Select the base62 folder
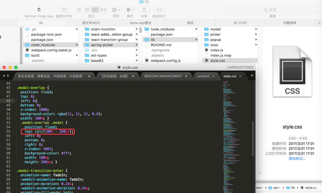Image resolution: width=322 pixels, height=193 pixels. 111,60
